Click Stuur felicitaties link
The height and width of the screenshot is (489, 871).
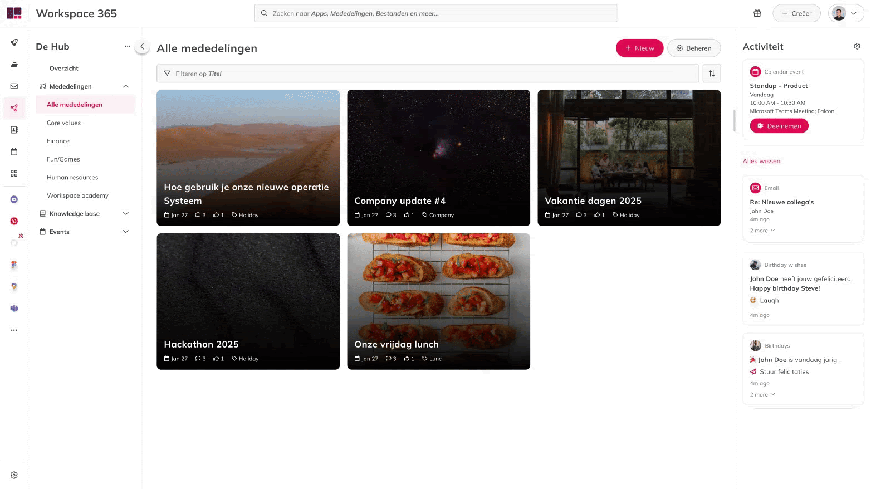tap(784, 371)
